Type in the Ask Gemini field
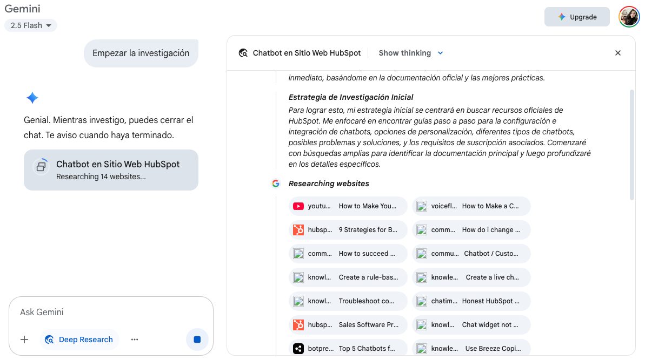Viewport: 645px width, 360px height. (x=111, y=312)
